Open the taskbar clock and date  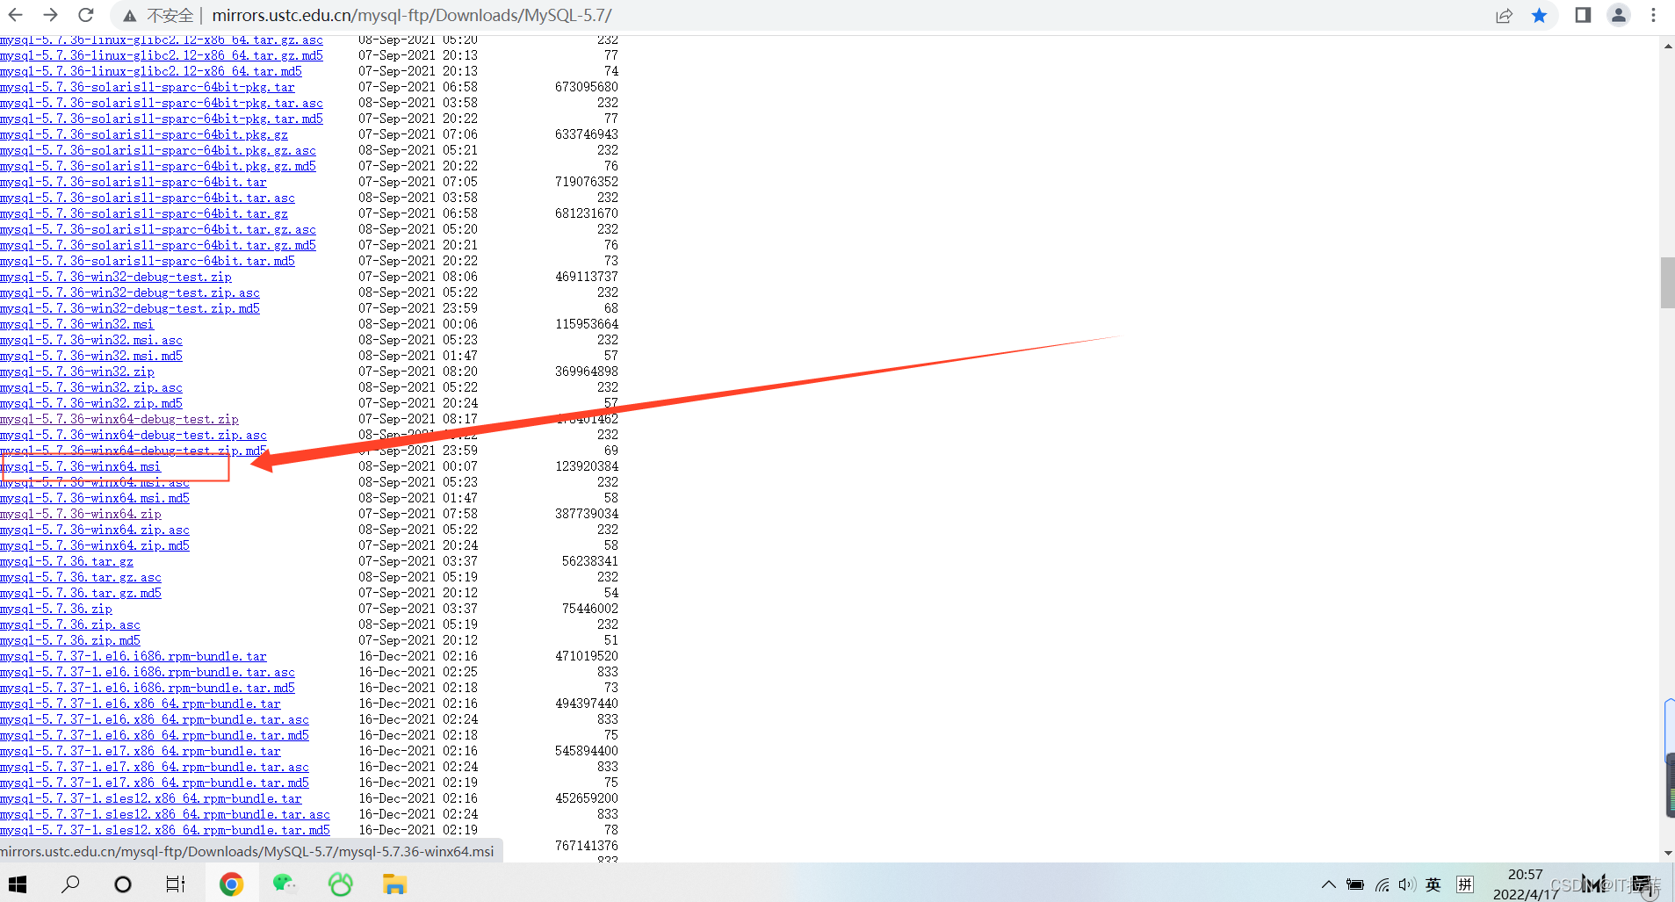tap(1526, 884)
